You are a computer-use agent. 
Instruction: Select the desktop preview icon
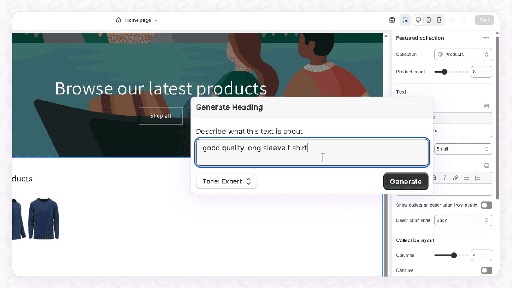point(418,20)
